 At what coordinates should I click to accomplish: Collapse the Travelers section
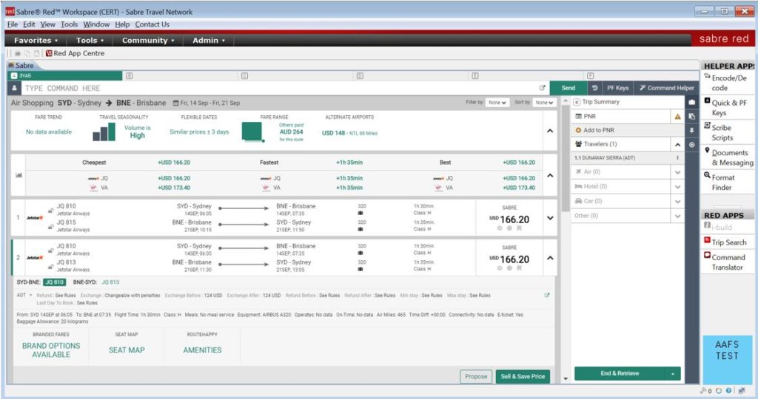pyautogui.click(x=678, y=145)
